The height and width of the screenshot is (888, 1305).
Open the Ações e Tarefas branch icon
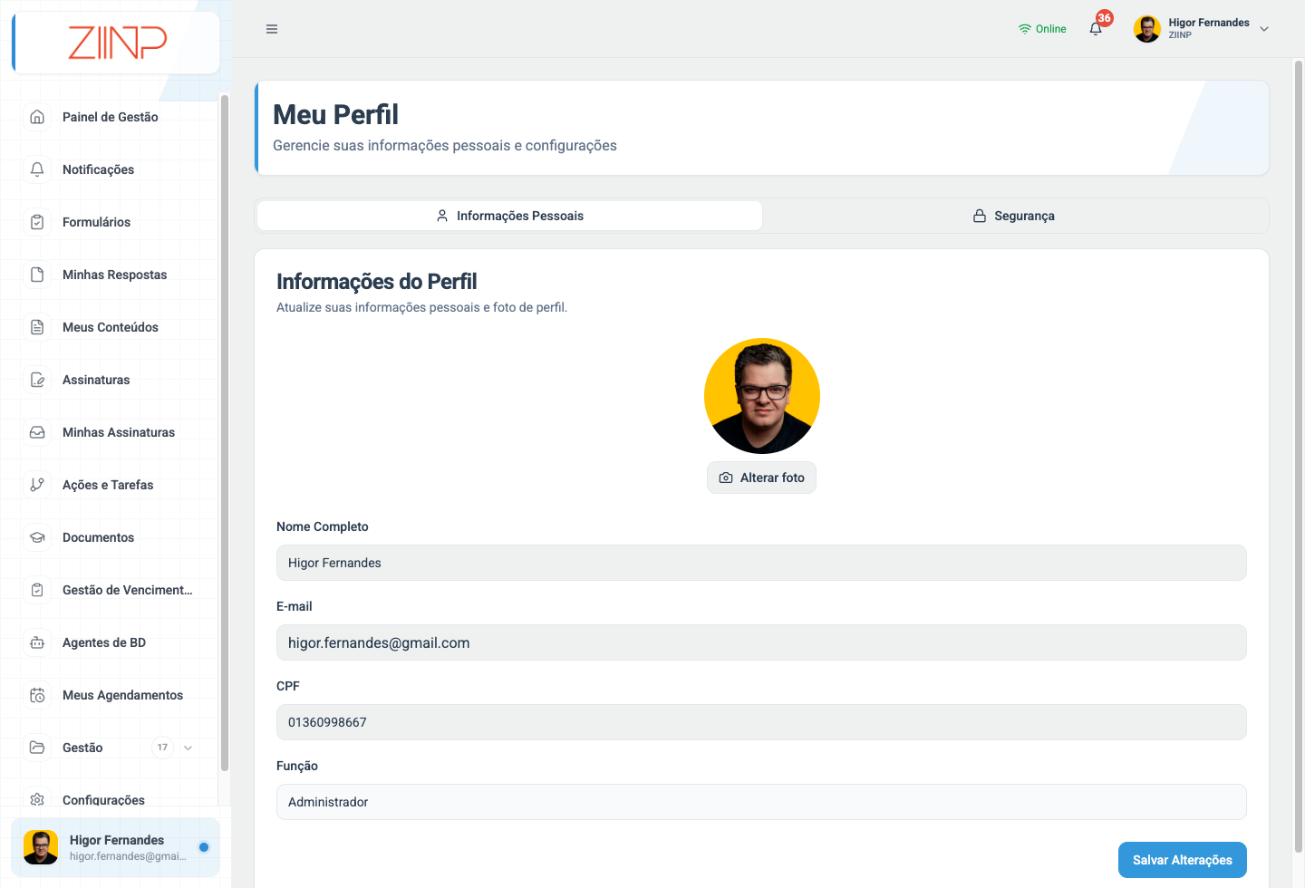point(37,485)
